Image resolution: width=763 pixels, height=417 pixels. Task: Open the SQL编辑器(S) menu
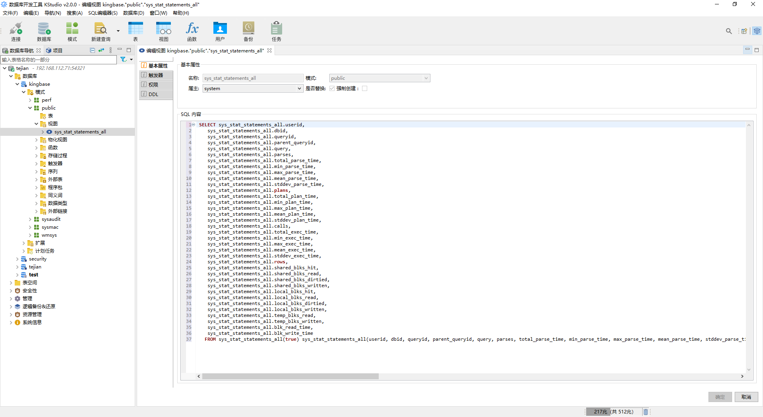pyautogui.click(x=103, y=13)
